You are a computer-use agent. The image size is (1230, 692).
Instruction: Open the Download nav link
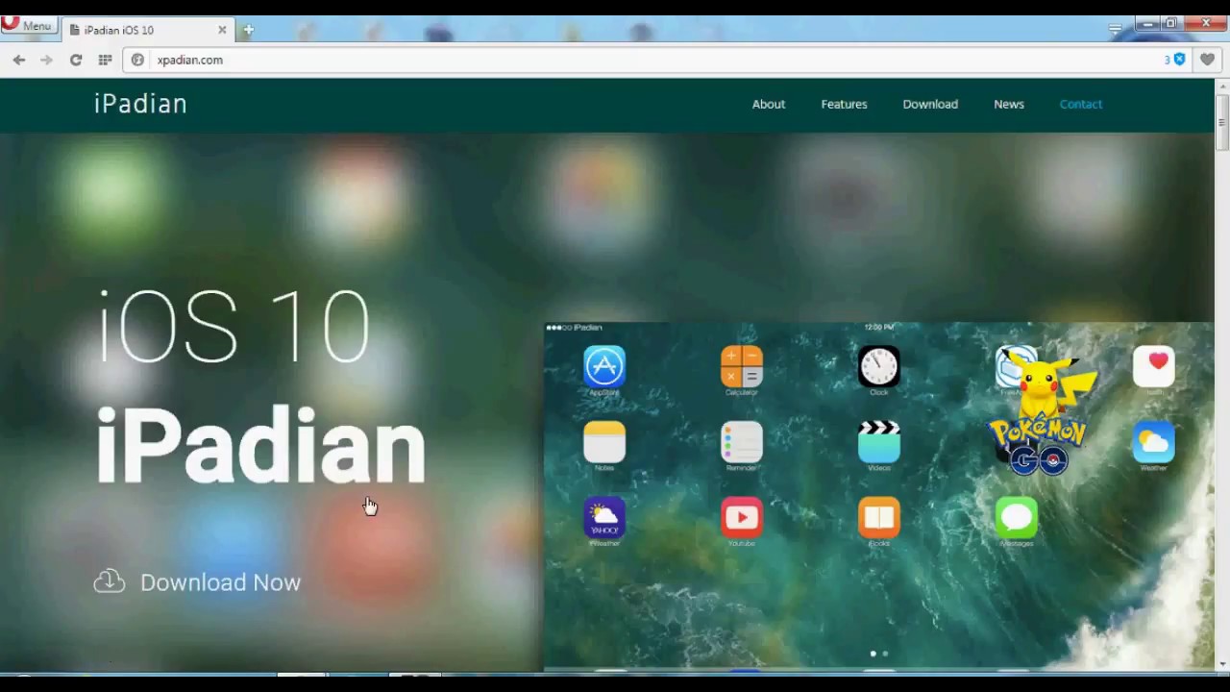[x=930, y=104]
